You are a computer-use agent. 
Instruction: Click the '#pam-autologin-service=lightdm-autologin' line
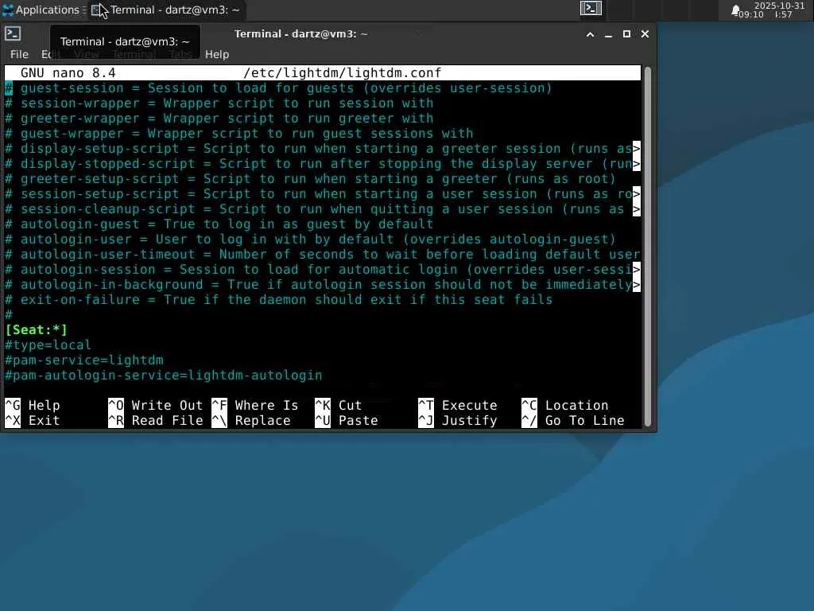pyautogui.click(x=164, y=376)
